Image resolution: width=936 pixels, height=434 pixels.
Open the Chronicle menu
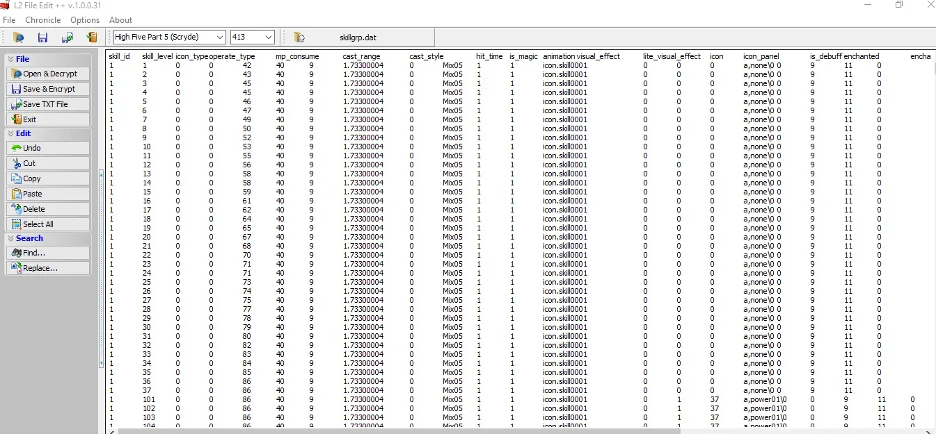pyautogui.click(x=43, y=20)
